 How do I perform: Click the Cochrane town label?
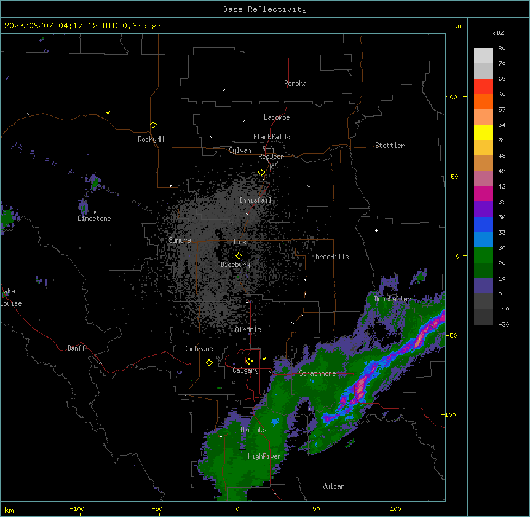(x=198, y=349)
